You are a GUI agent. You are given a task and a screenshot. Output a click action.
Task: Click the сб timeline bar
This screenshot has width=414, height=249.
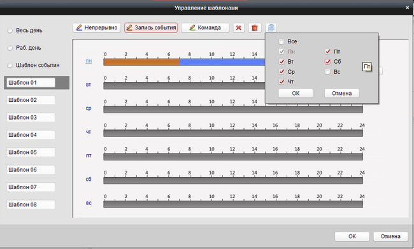pyautogui.click(x=233, y=181)
